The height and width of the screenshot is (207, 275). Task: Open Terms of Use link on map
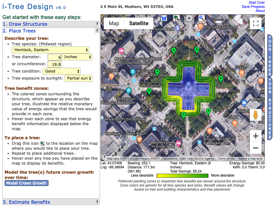226,158
